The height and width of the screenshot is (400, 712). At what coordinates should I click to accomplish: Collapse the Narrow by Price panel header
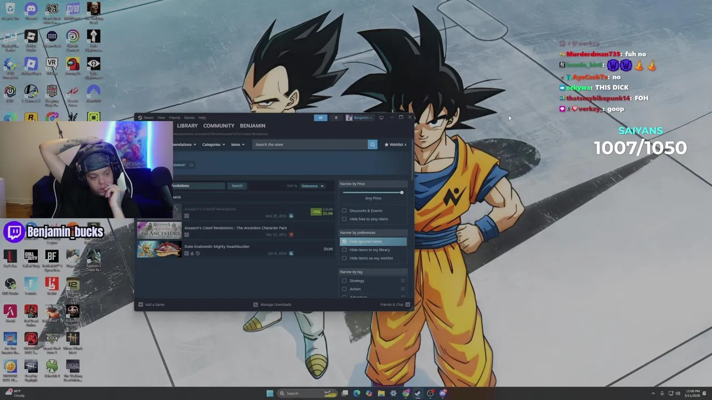[x=373, y=184]
